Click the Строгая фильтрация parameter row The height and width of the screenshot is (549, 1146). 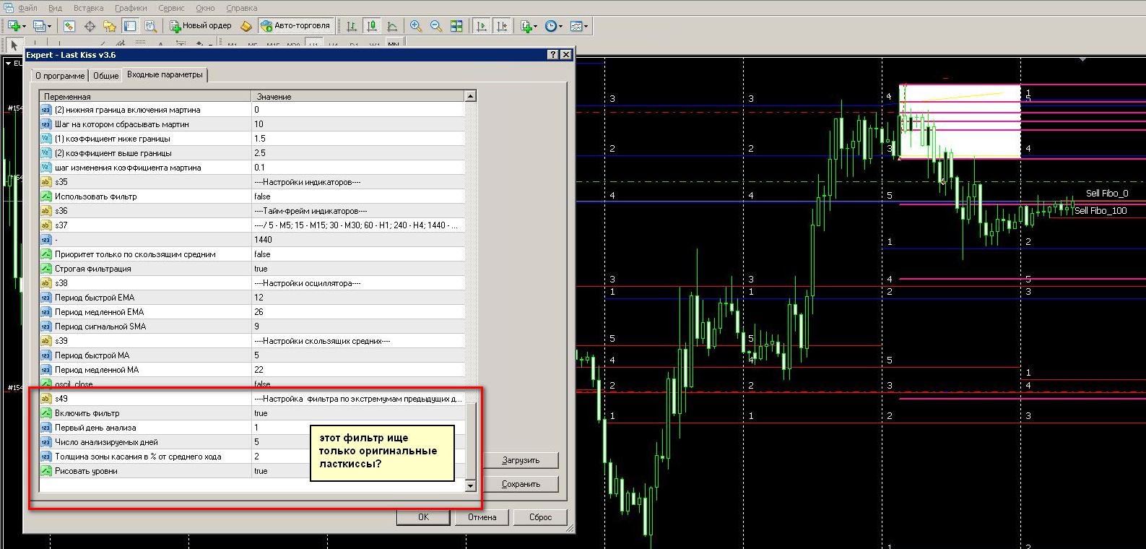252,269
